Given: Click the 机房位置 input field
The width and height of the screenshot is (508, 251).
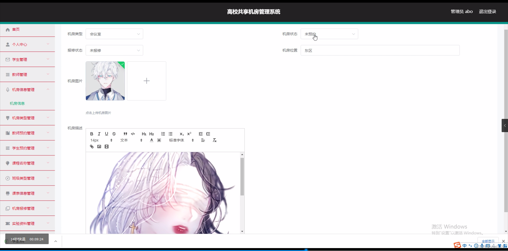Looking at the screenshot, I should 380,50.
